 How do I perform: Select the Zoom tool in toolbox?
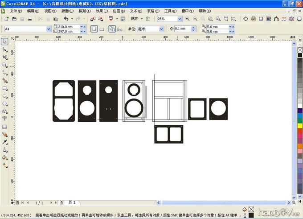coord(4,65)
